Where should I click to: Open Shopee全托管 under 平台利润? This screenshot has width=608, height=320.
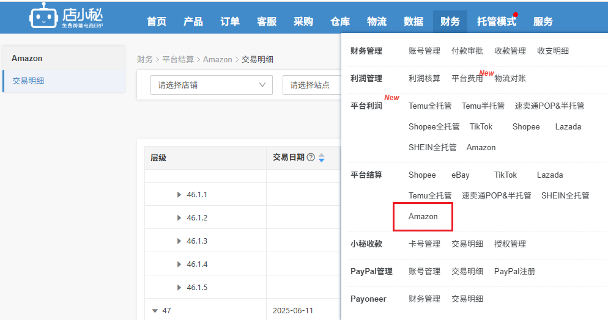434,127
